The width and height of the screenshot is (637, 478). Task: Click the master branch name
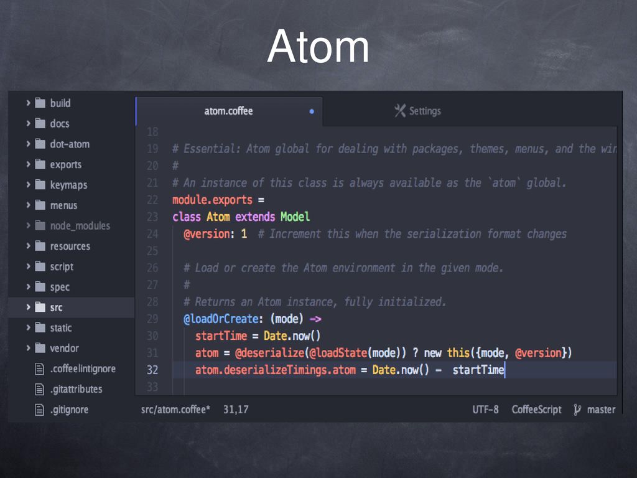click(601, 410)
